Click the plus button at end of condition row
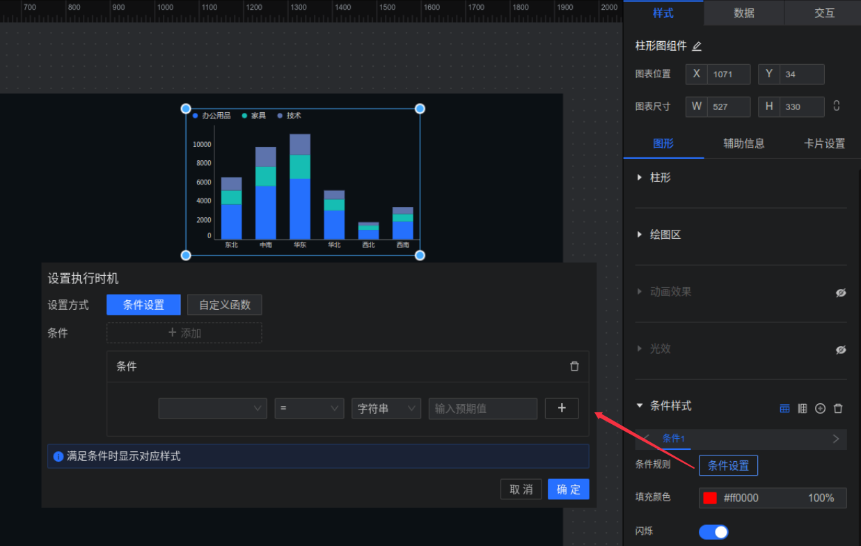Image resolution: width=861 pixels, height=546 pixels. [562, 409]
